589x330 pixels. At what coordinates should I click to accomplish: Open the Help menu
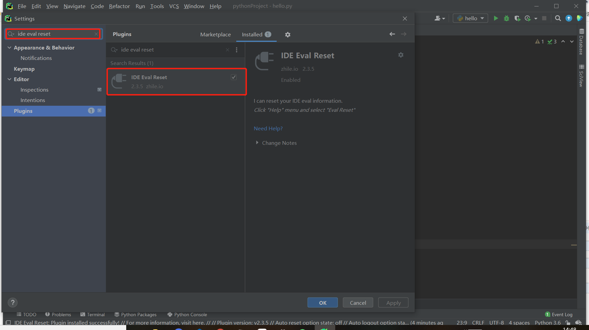215,6
